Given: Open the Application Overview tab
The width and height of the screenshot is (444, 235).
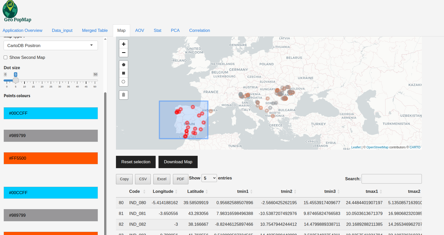Looking at the screenshot, I should point(22,30).
